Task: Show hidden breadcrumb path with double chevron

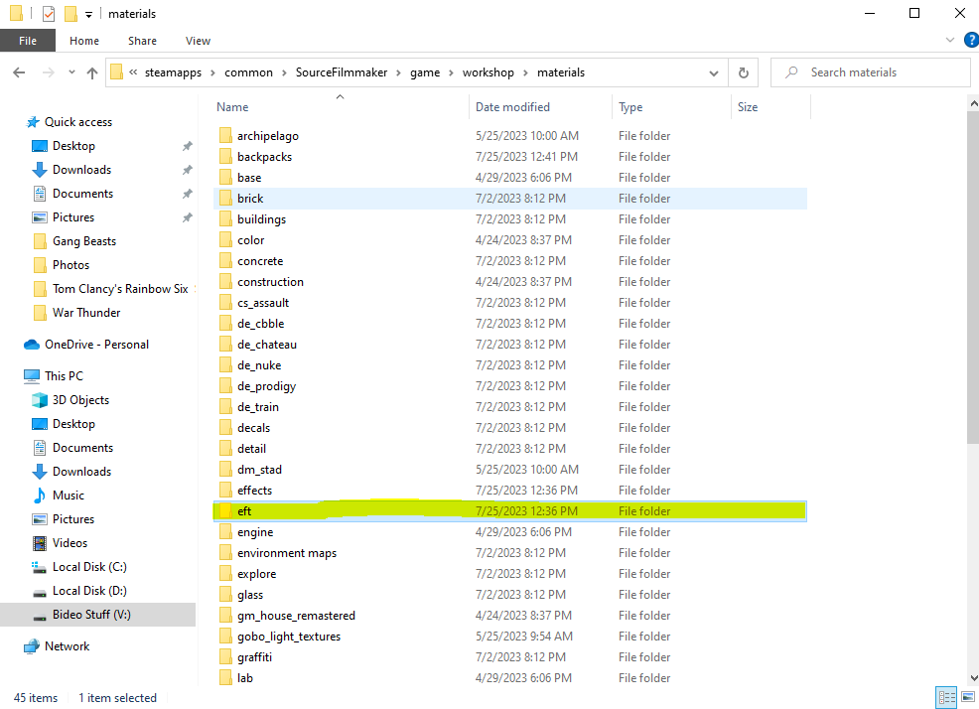Action: 133,72
